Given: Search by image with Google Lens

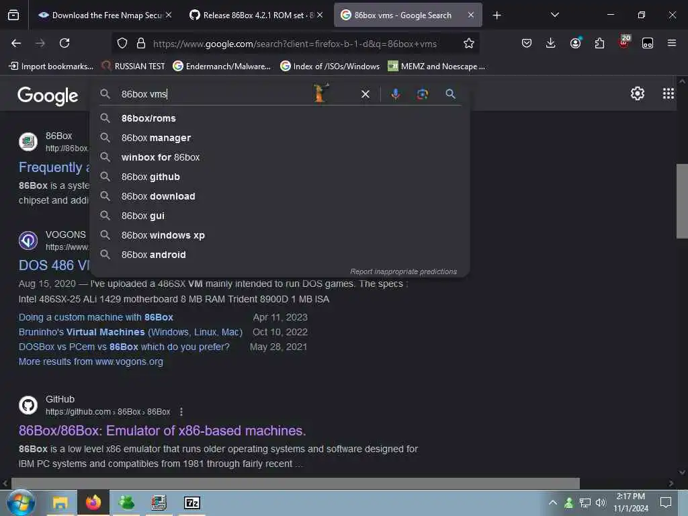Looking at the screenshot, I should [423, 94].
